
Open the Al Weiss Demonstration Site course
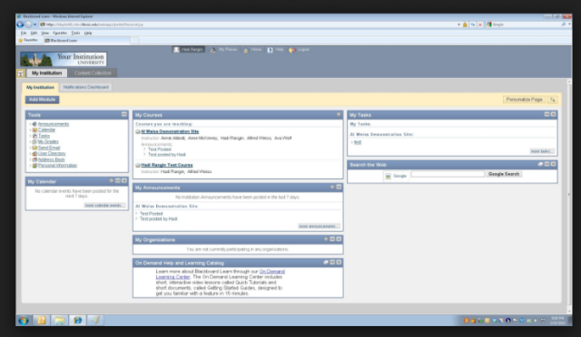(170, 131)
